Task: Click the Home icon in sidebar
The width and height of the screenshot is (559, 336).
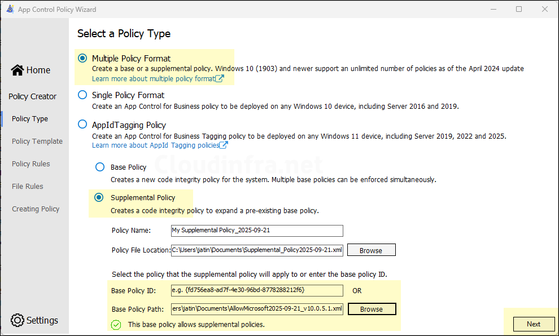Action: (x=18, y=70)
